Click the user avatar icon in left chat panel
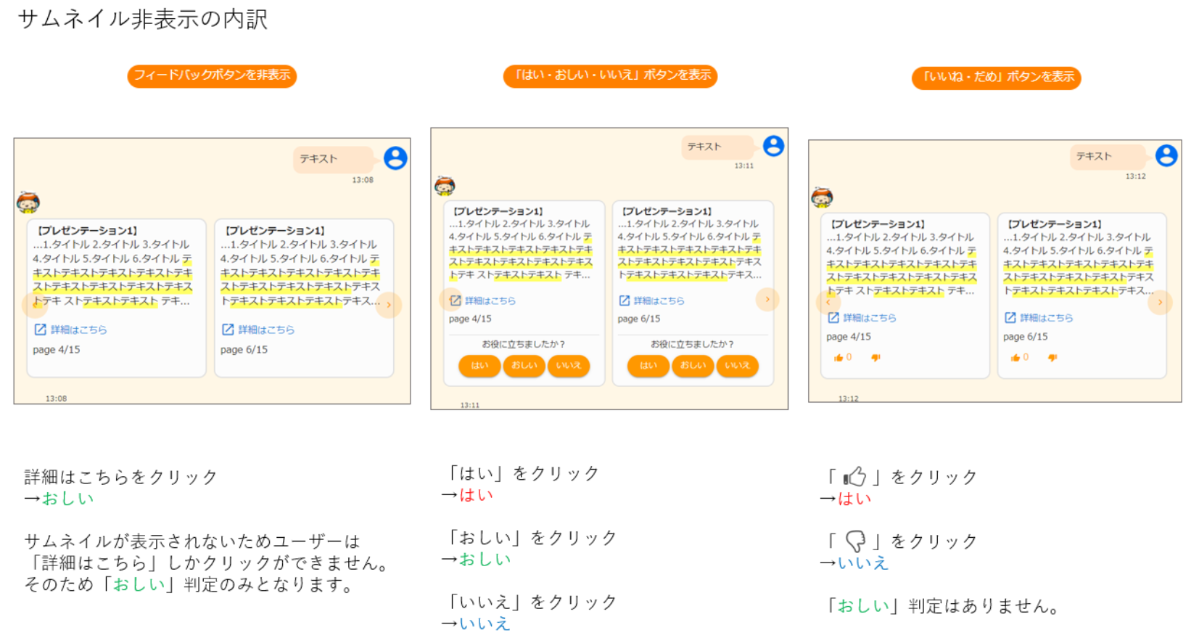1199x638 pixels. (395, 158)
